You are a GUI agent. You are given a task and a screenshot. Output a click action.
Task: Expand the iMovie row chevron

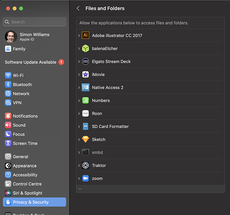click(x=79, y=74)
